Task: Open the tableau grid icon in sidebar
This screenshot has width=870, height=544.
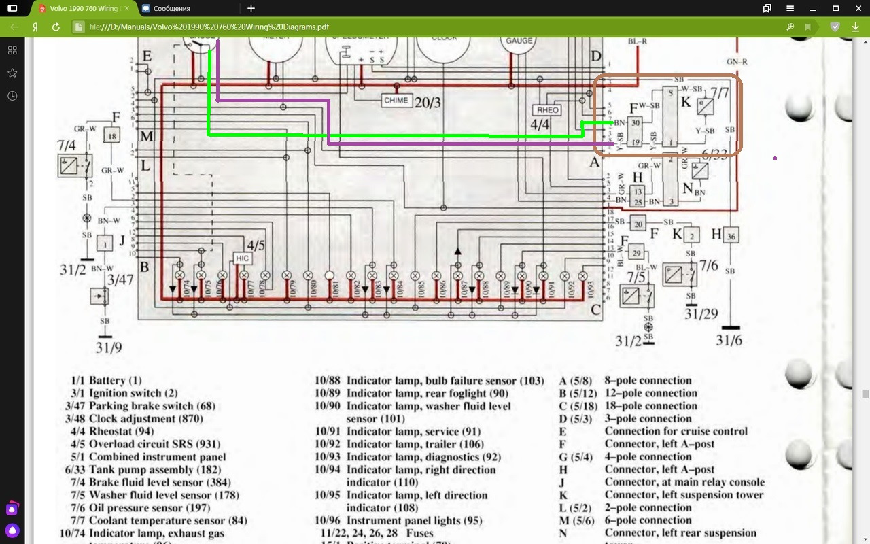Action: pyautogui.click(x=12, y=50)
